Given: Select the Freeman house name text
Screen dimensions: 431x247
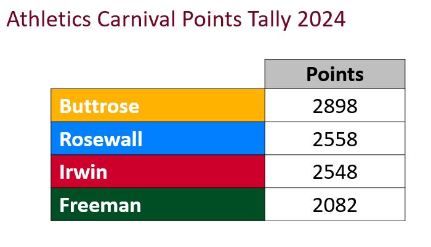Looking at the screenshot, I should (x=100, y=205).
